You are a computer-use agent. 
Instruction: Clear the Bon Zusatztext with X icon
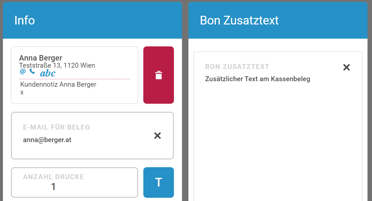click(x=346, y=67)
